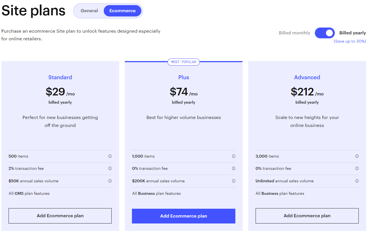Open the Save up to 30% link
369x232 pixels.
(x=350, y=41)
